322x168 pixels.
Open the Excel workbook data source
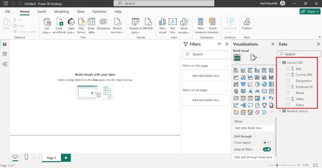[59, 26]
